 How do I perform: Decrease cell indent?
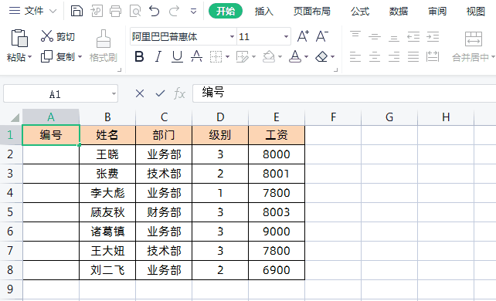tap(413, 37)
